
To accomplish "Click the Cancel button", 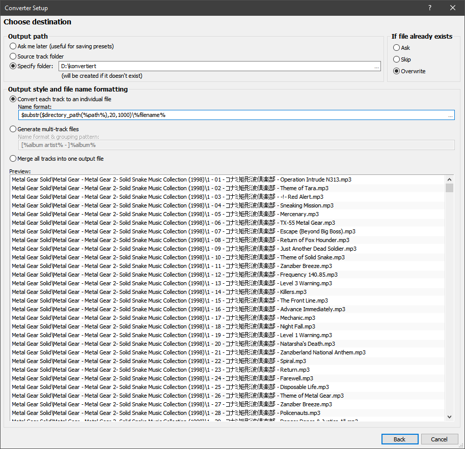I will [x=439, y=439].
